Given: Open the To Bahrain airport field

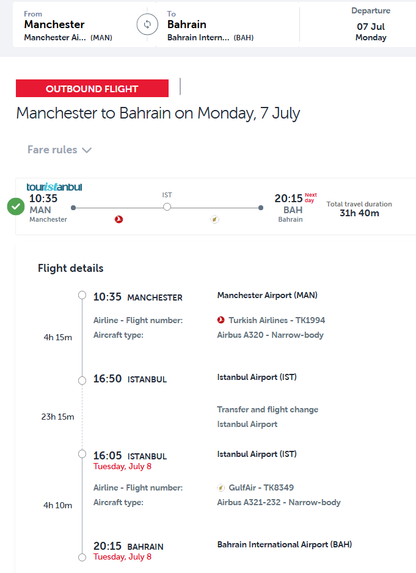Looking at the screenshot, I should tap(227, 24).
